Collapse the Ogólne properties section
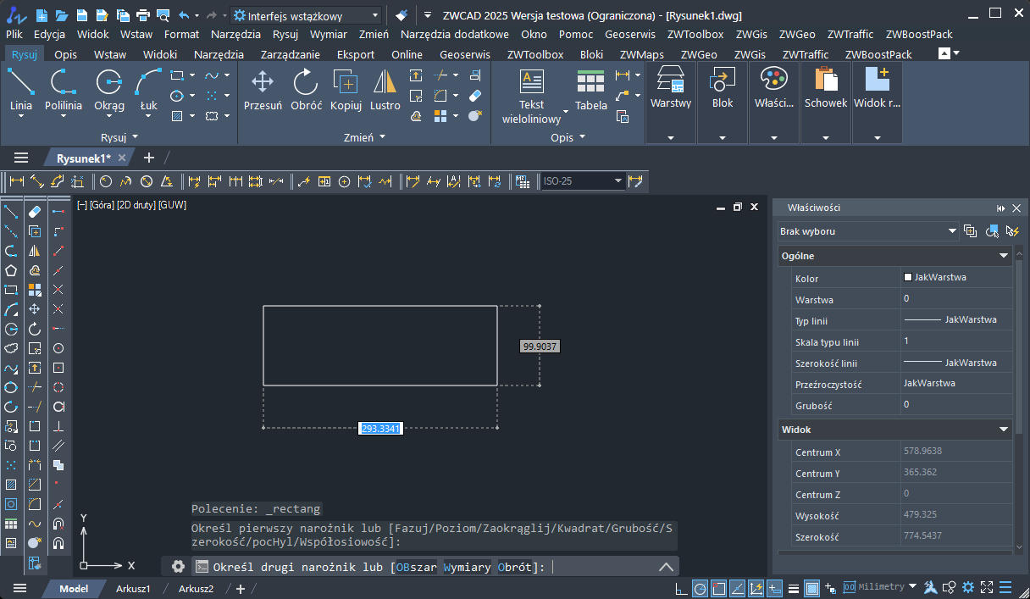The image size is (1030, 599). pyautogui.click(x=1004, y=255)
